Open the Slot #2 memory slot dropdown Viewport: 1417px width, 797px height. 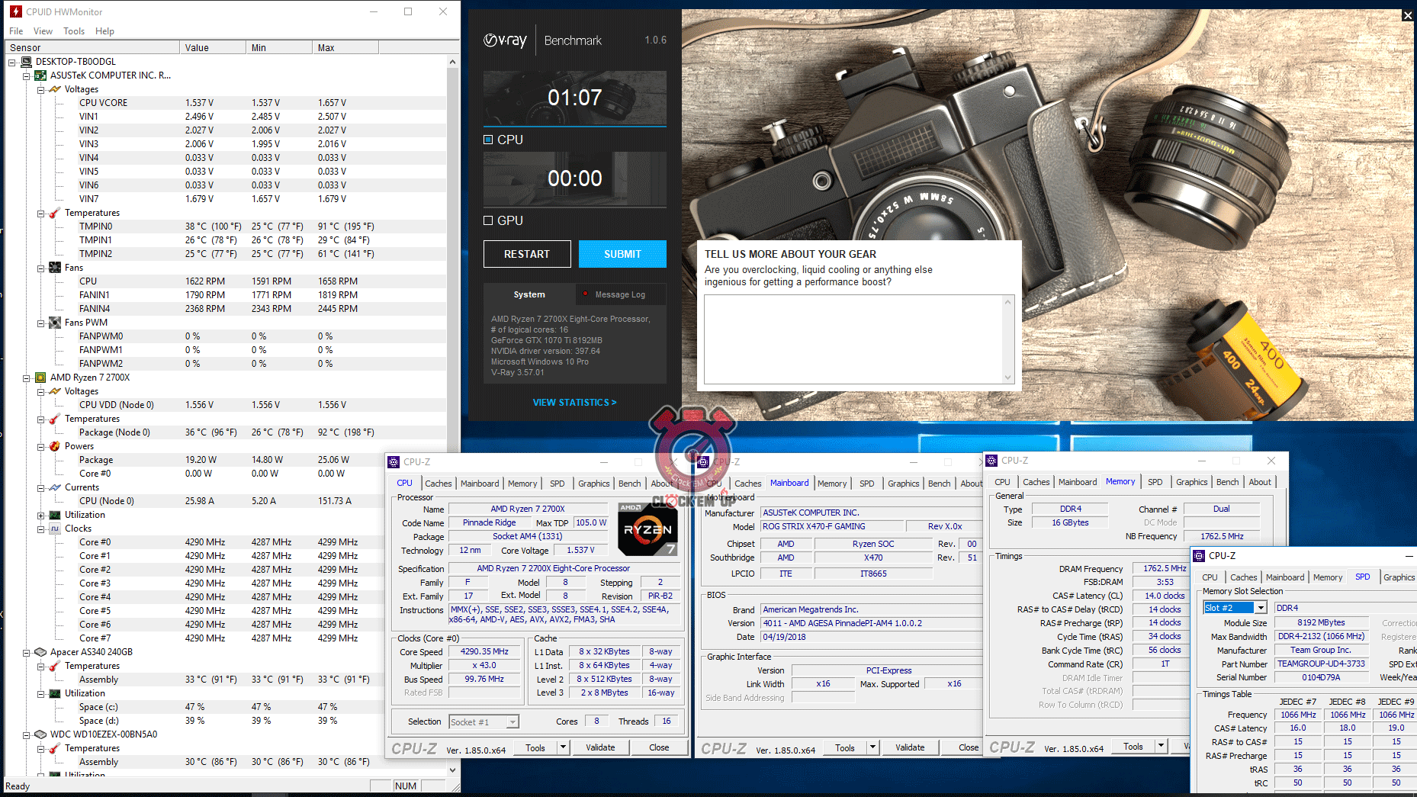coord(1261,608)
